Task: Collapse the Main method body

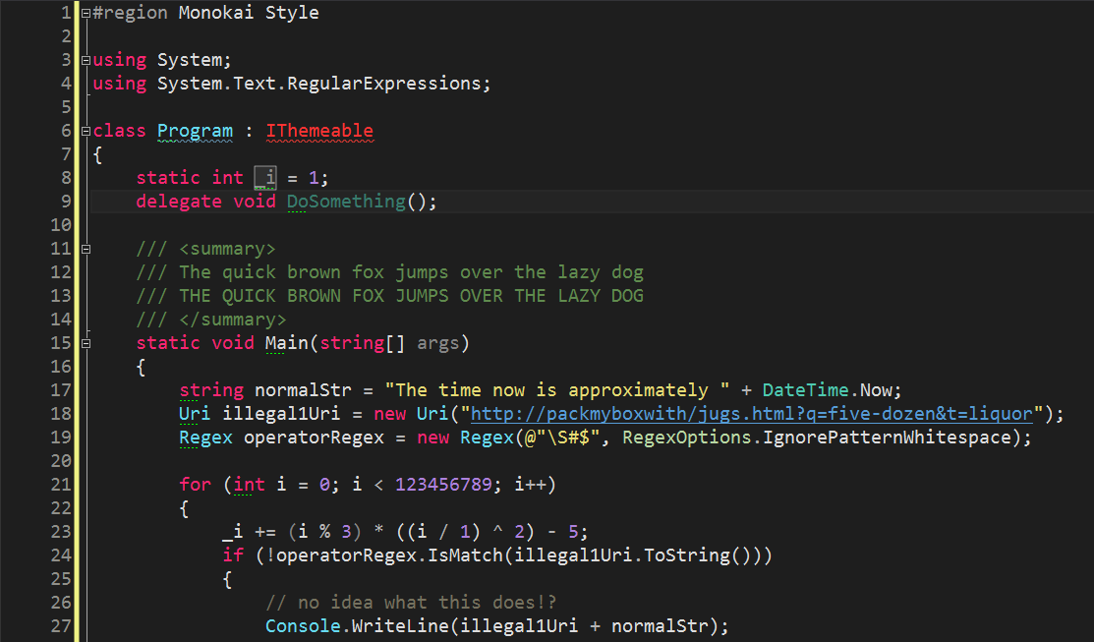Action: coord(85,342)
